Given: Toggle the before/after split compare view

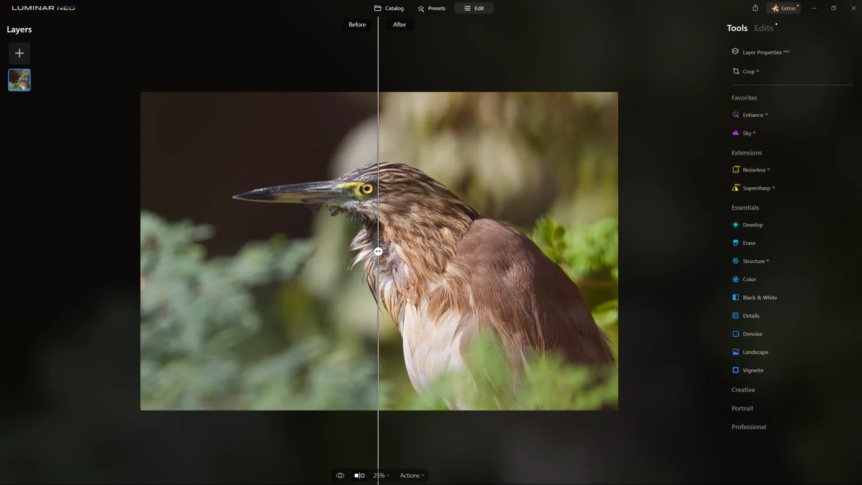Looking at the screenshot, I should coord(359,475).
